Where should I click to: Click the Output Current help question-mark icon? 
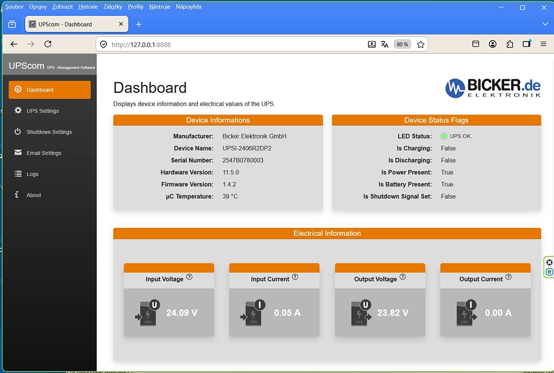tap(508, 277)
